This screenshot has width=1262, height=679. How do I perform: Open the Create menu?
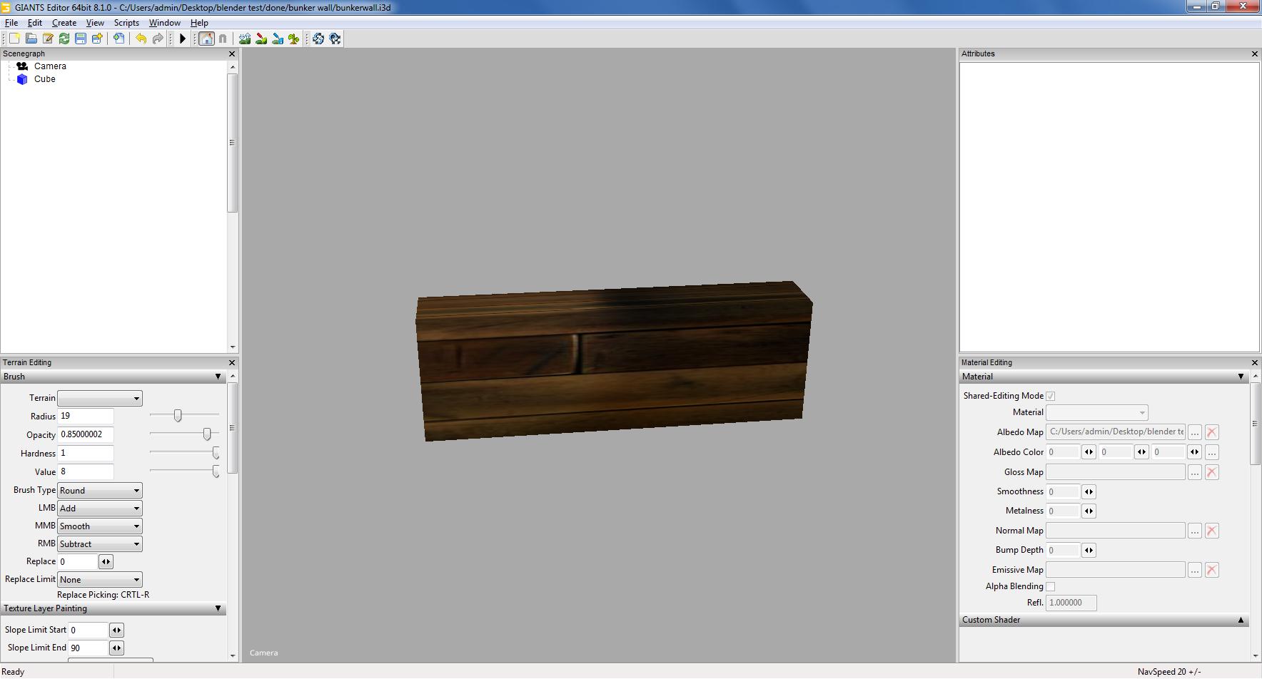coord(64,23)
